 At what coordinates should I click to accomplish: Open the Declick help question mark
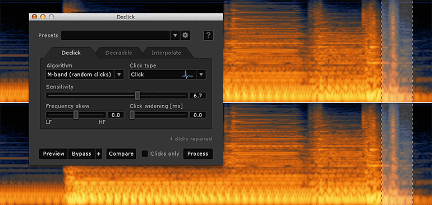[x=208, y=35]
